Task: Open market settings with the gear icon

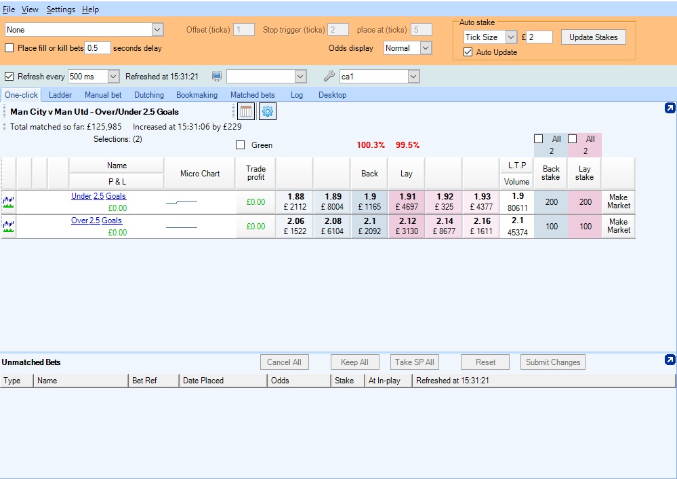Action: [x=267, y=111]
